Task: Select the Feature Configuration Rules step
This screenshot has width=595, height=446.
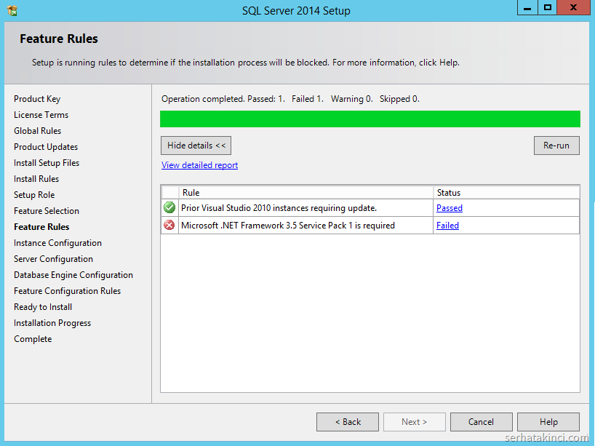Action: coord(68,291)
